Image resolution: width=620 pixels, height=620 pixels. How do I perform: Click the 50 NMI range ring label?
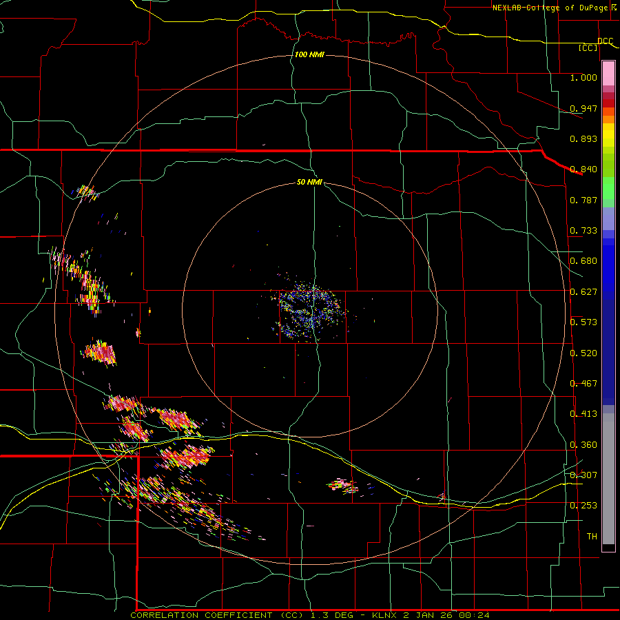[309, 183]
